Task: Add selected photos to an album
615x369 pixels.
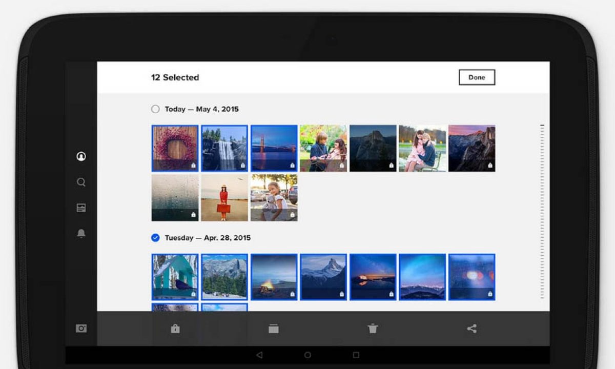Action: click(274, 329)
